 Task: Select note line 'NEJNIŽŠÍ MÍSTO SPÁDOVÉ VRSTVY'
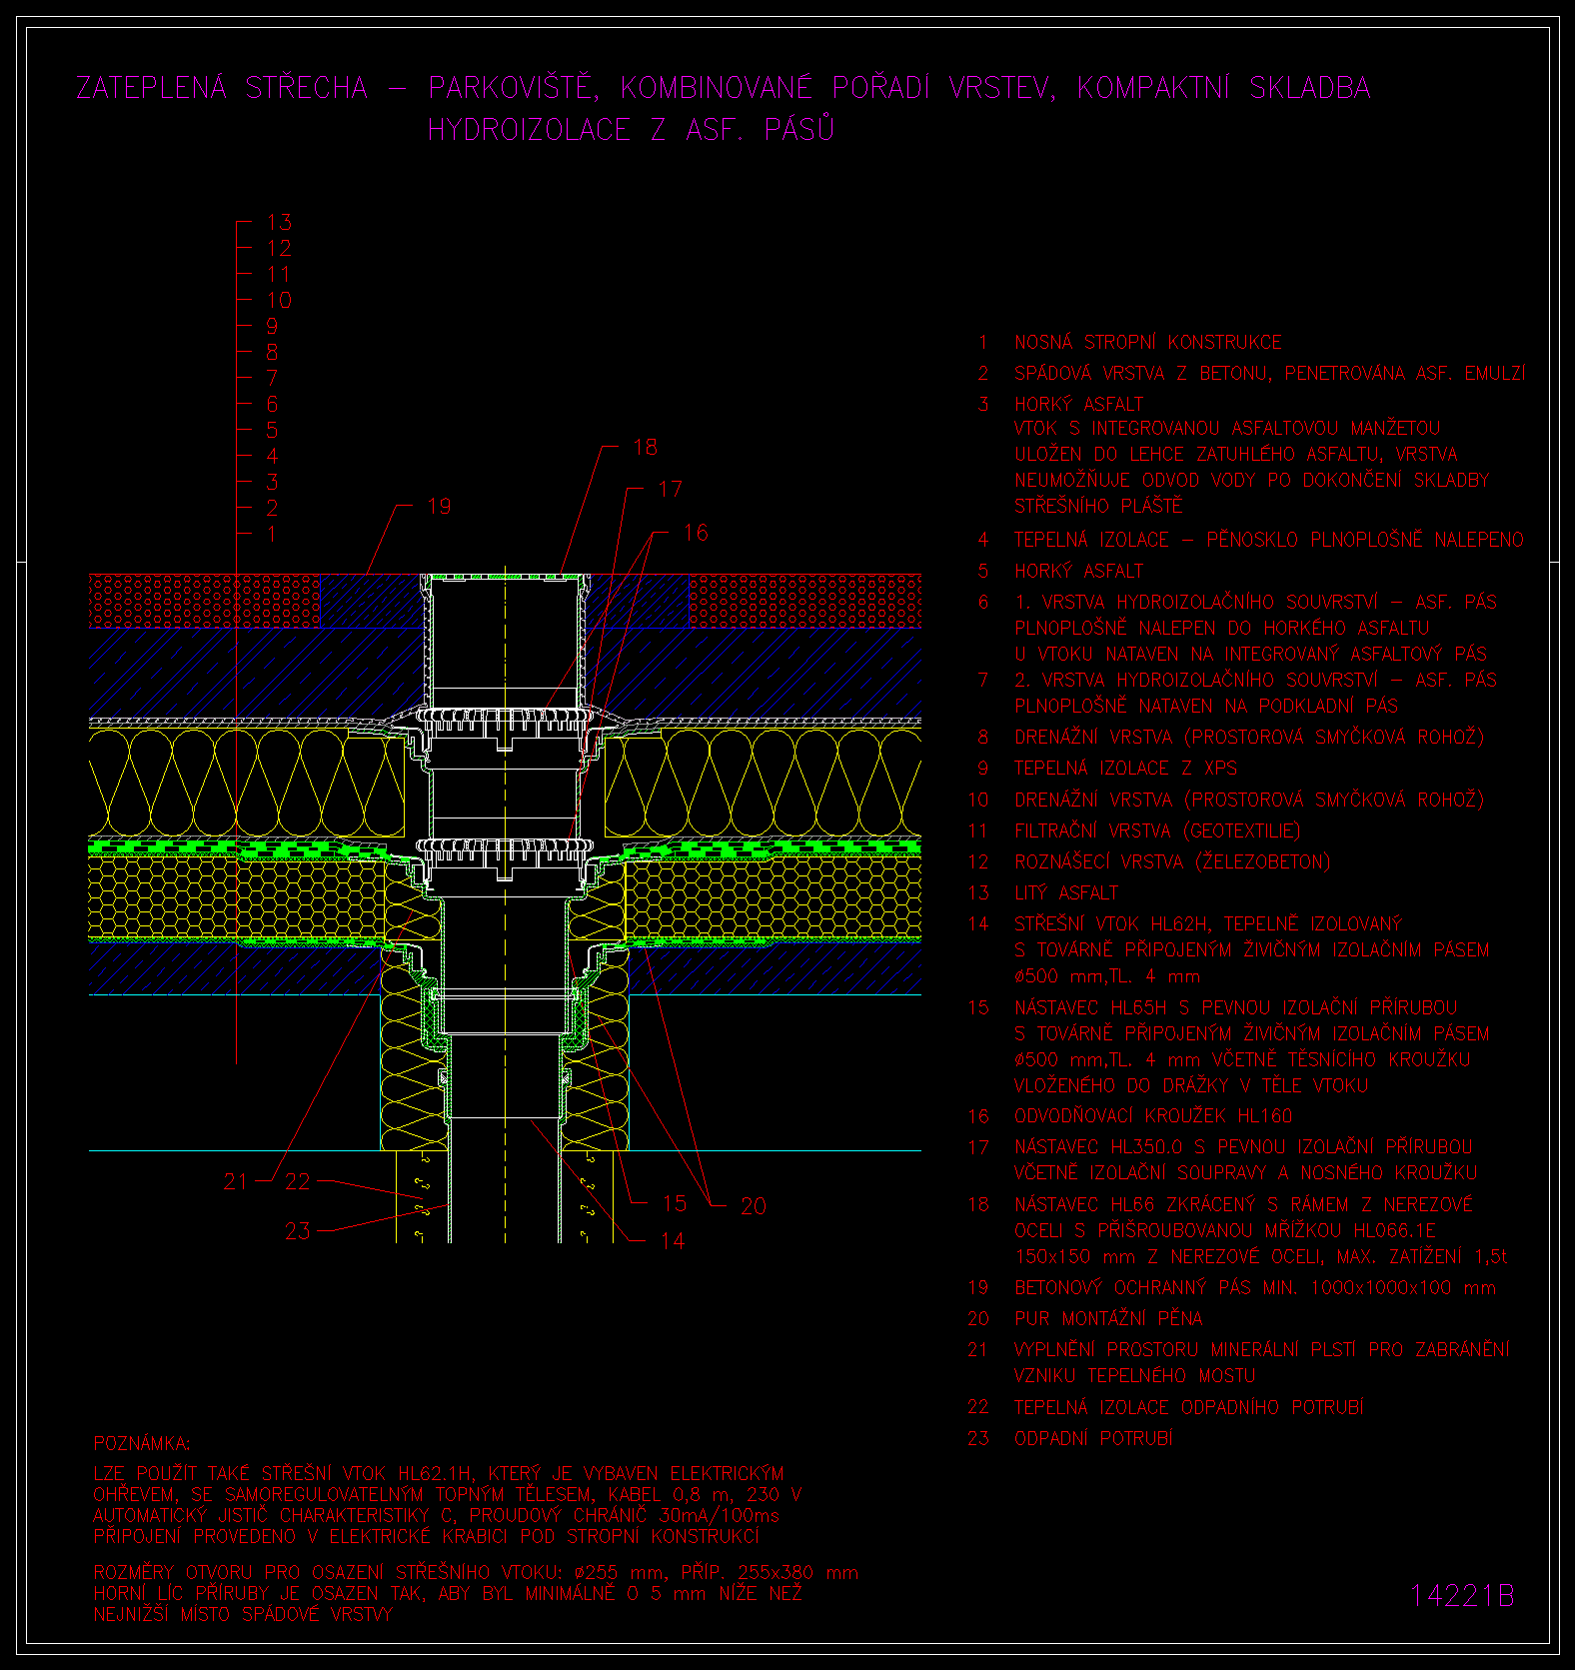coord(243,1614)
